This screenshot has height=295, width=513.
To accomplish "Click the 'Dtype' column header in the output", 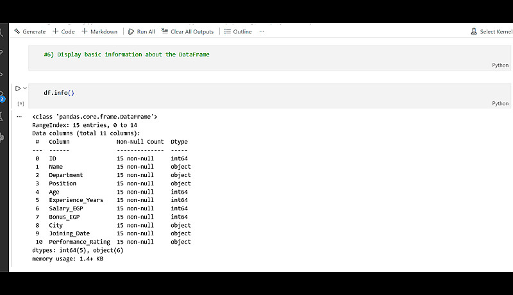I will click(x=179, y=142).
